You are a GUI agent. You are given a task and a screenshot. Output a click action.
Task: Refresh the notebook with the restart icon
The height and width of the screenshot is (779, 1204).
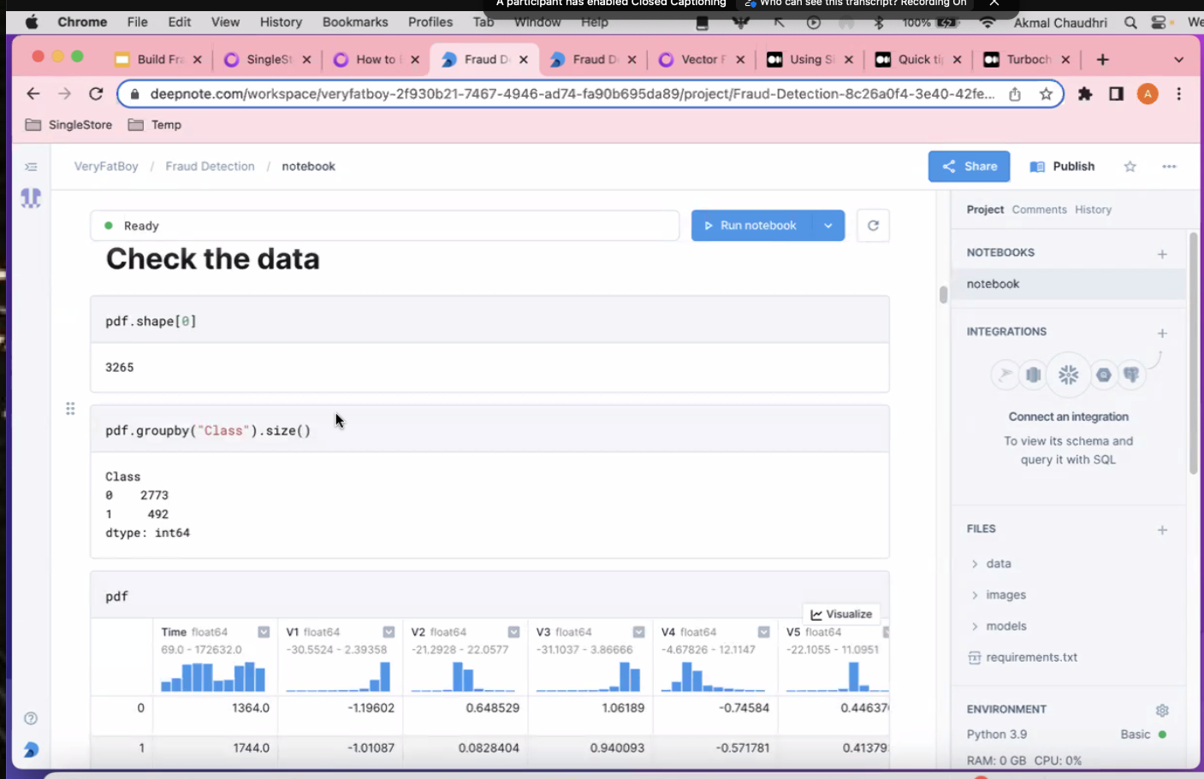tap(873, 226)
